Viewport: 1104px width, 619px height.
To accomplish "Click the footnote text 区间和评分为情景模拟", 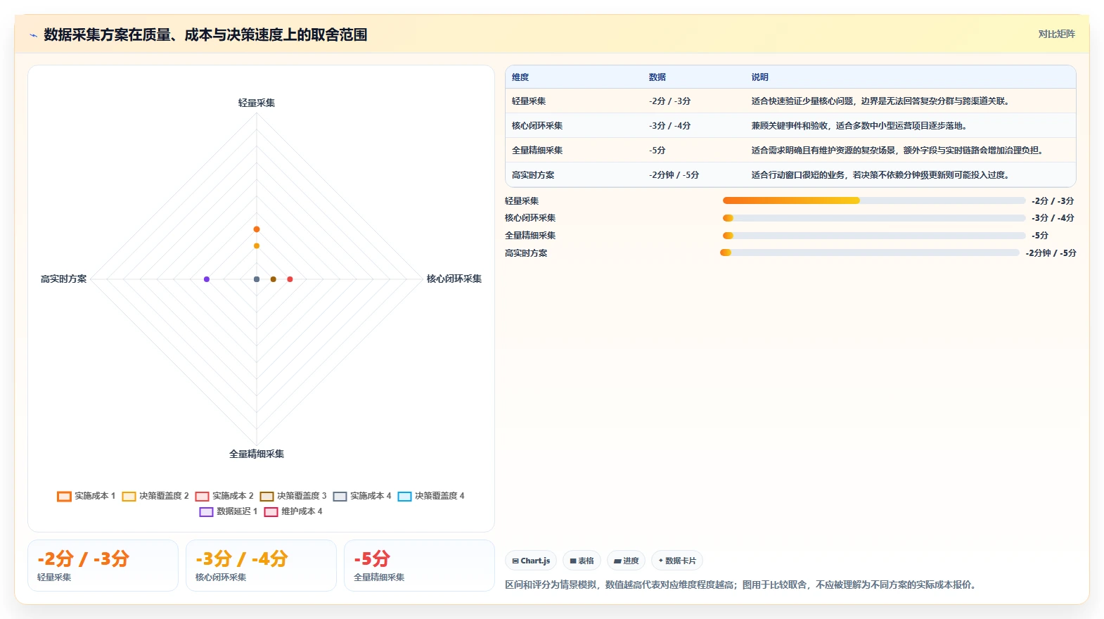I will pyautogui.click(x=741, y=585).
